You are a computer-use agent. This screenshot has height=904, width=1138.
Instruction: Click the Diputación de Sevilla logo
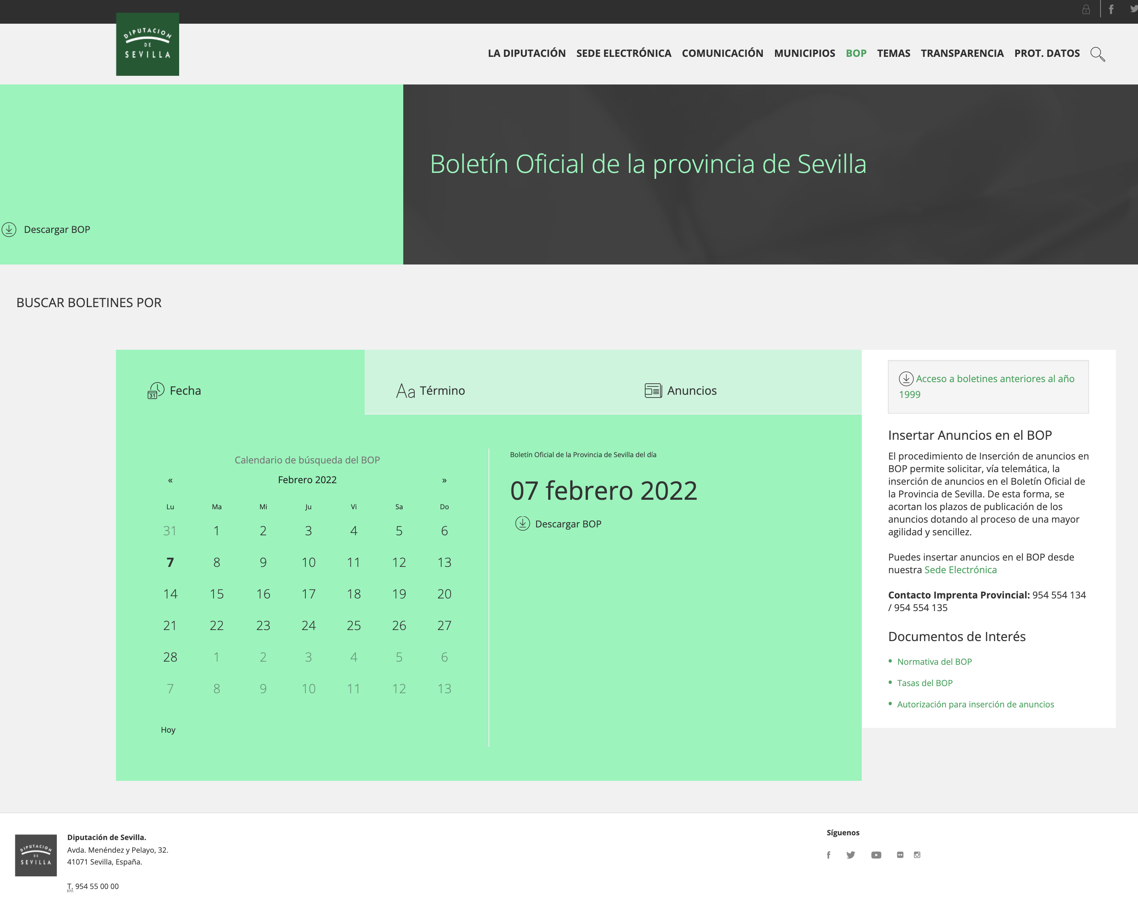click(x=147, y=45)
